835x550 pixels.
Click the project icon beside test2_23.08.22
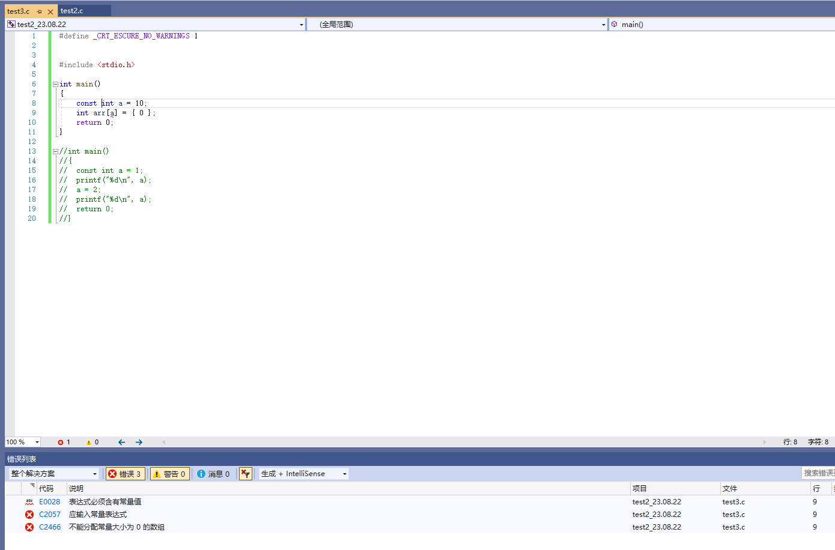11,25
